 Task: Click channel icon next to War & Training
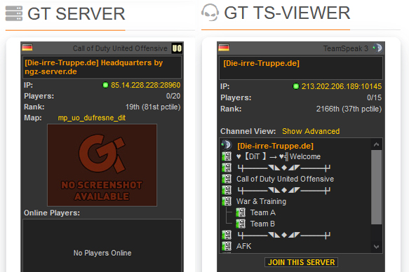click(227, 201)
